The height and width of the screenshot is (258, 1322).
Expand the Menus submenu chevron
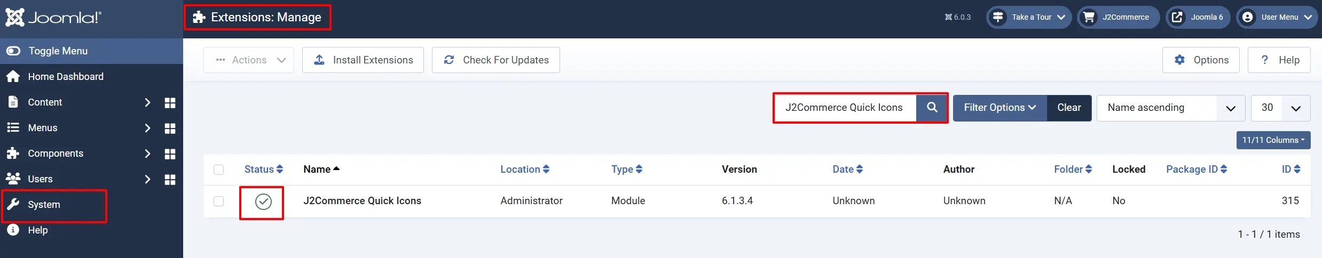coord(147,128)
